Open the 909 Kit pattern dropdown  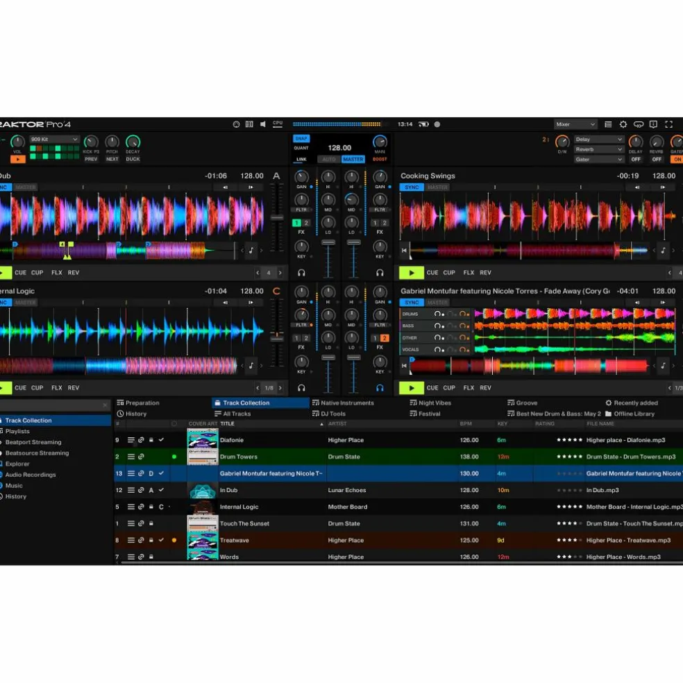tap(54, 140)
